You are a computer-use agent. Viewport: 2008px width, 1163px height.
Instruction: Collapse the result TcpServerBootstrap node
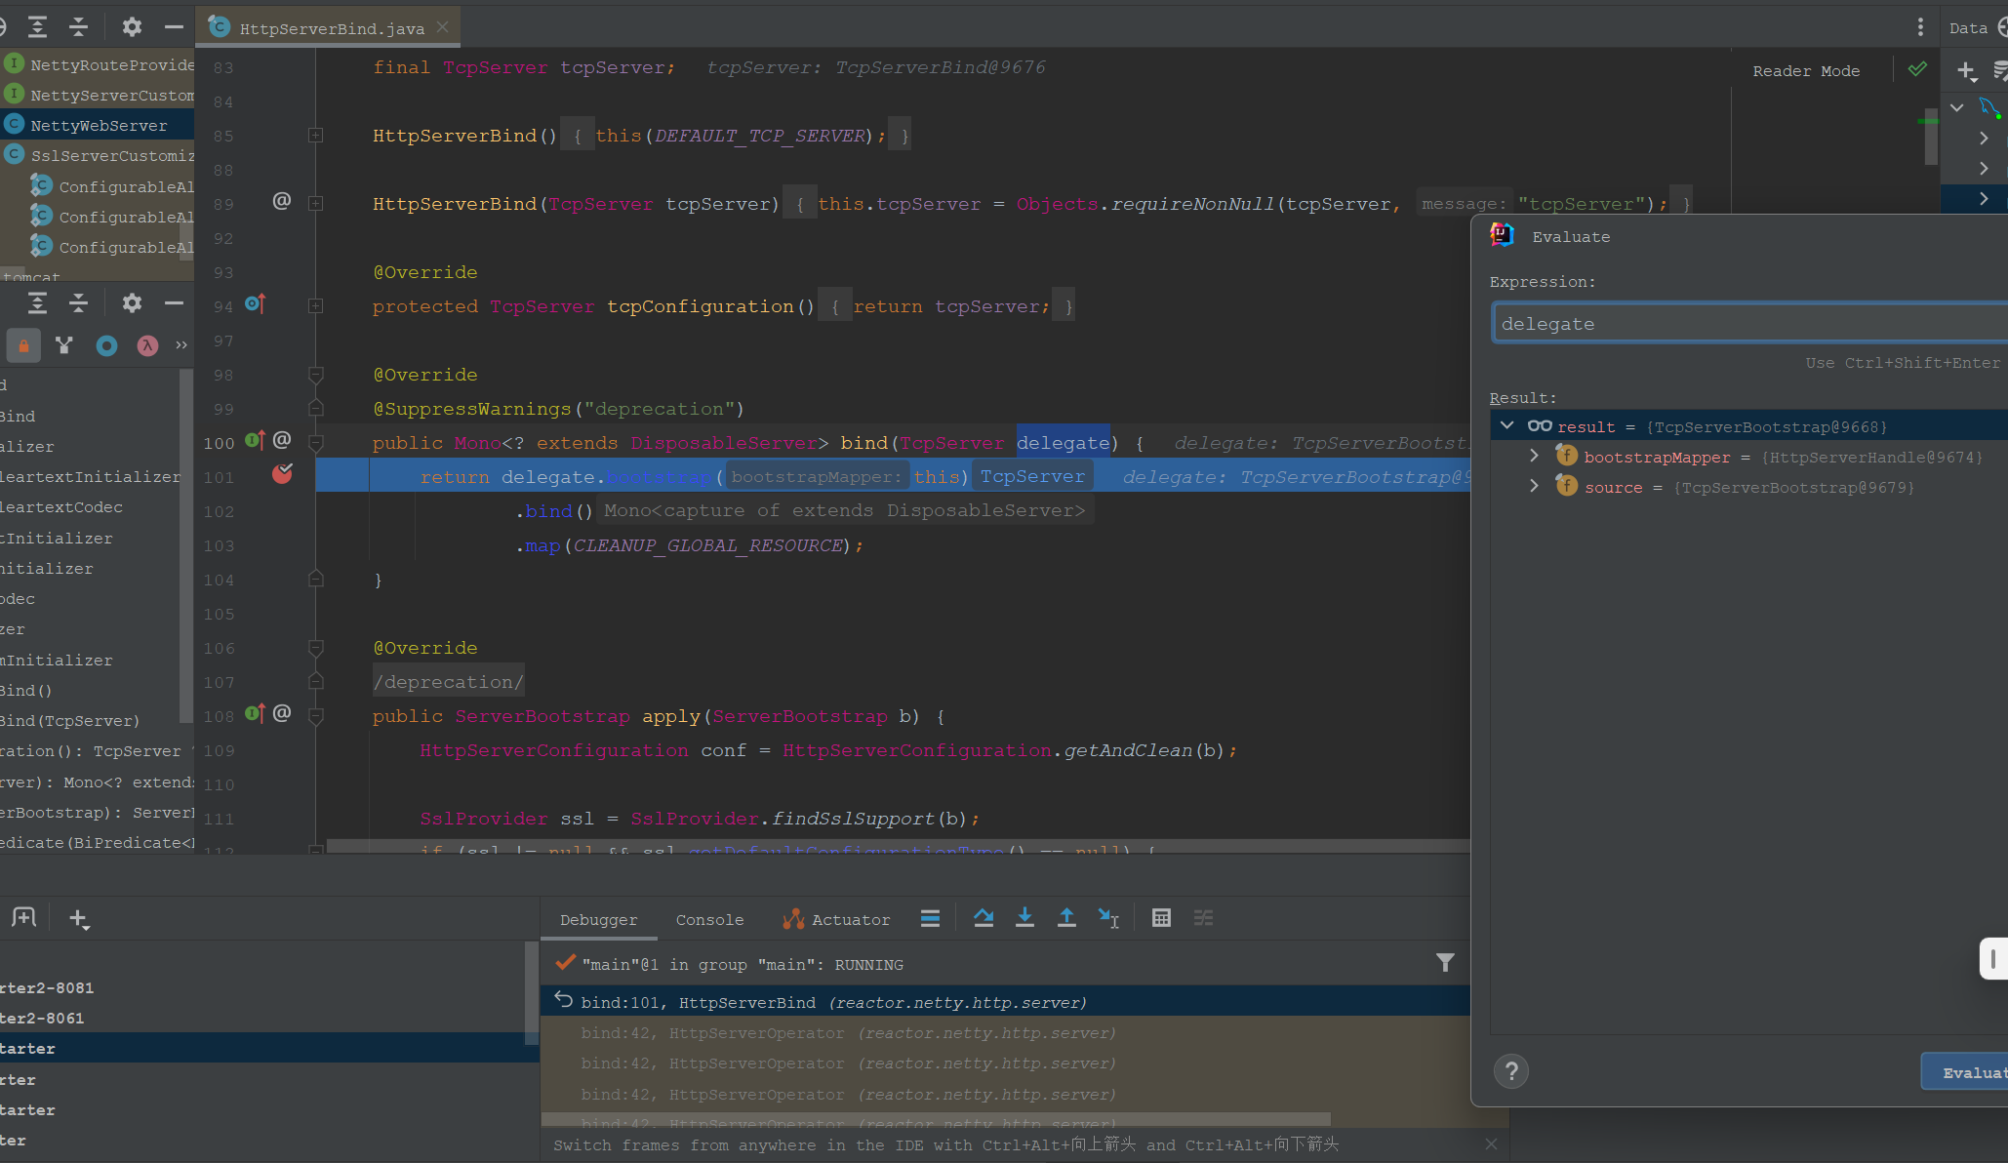(1507, 425)
